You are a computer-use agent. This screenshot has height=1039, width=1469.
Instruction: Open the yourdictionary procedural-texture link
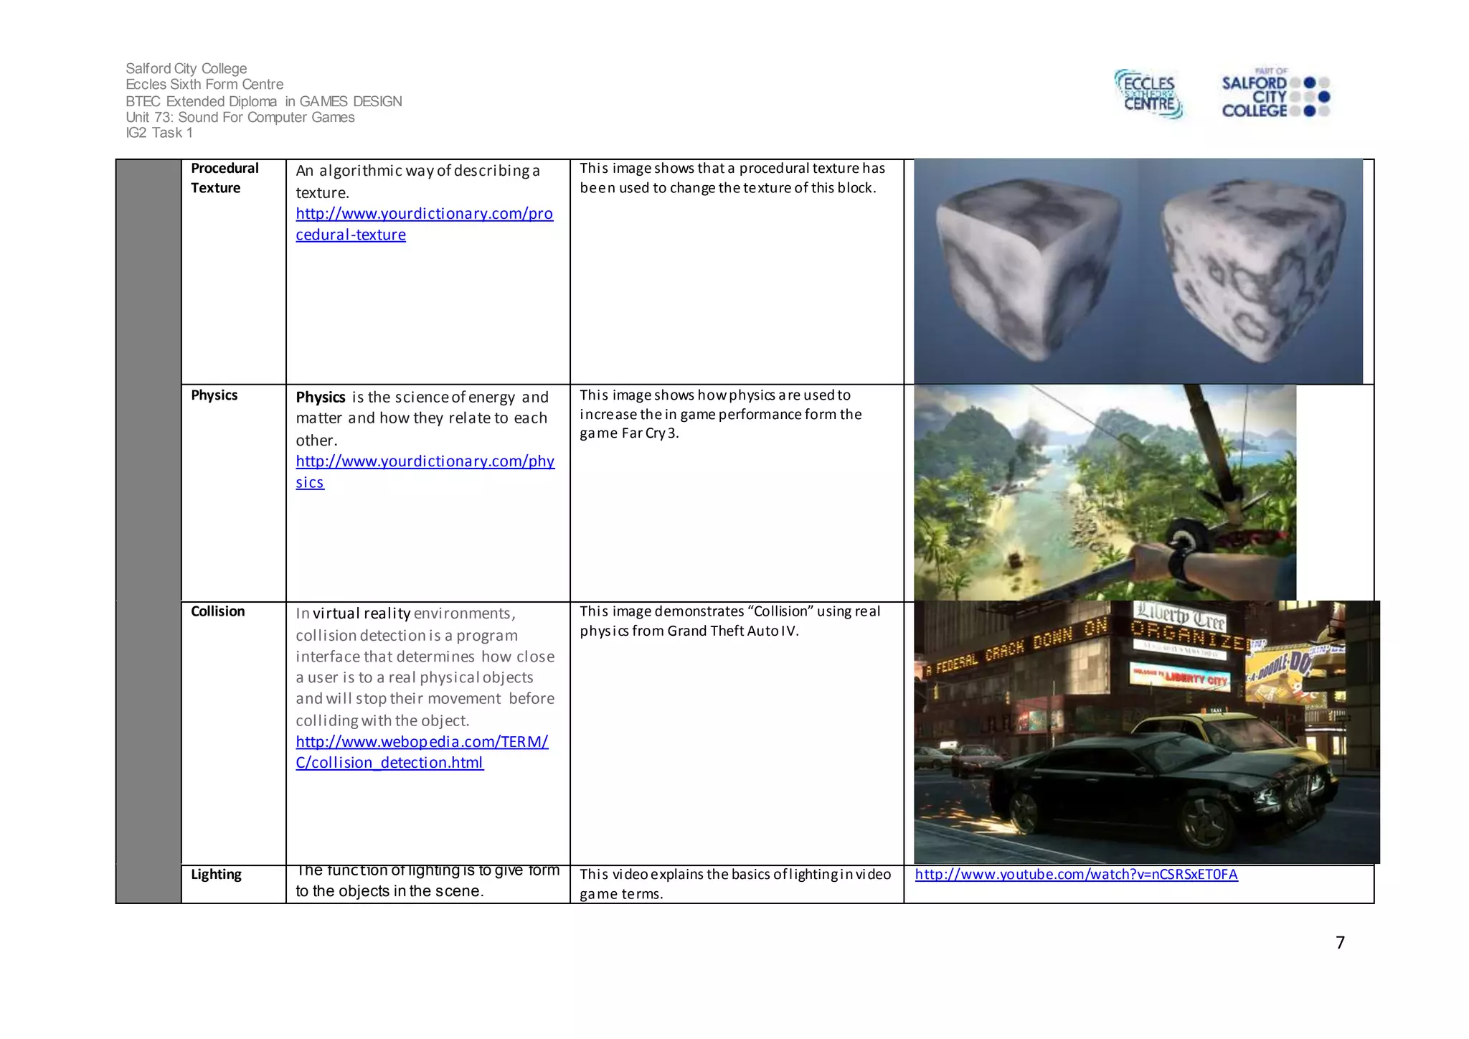tap(424, 214)
